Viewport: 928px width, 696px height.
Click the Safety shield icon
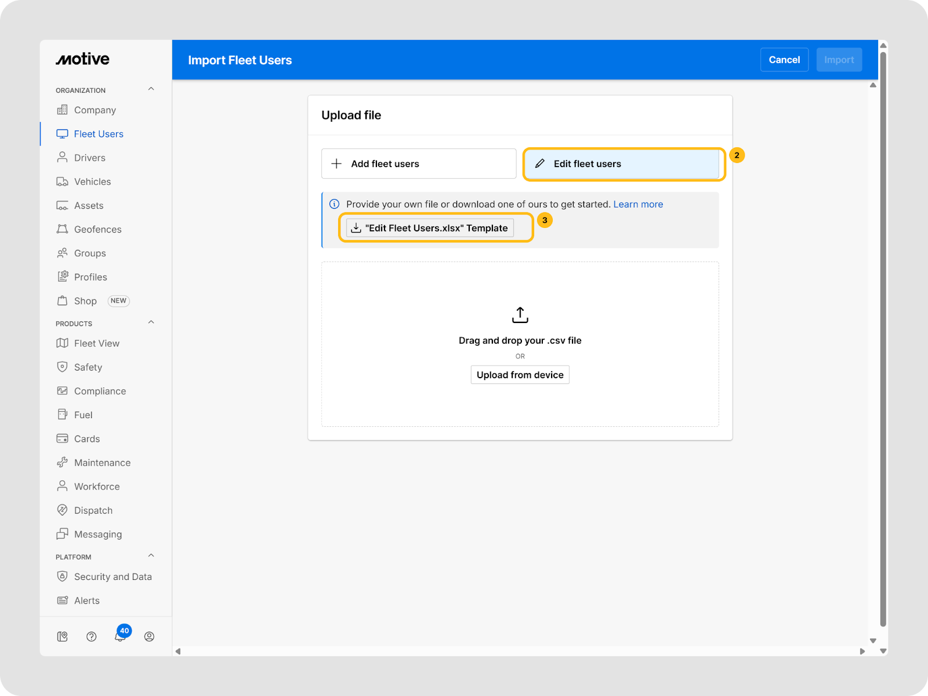click(62, 367)
